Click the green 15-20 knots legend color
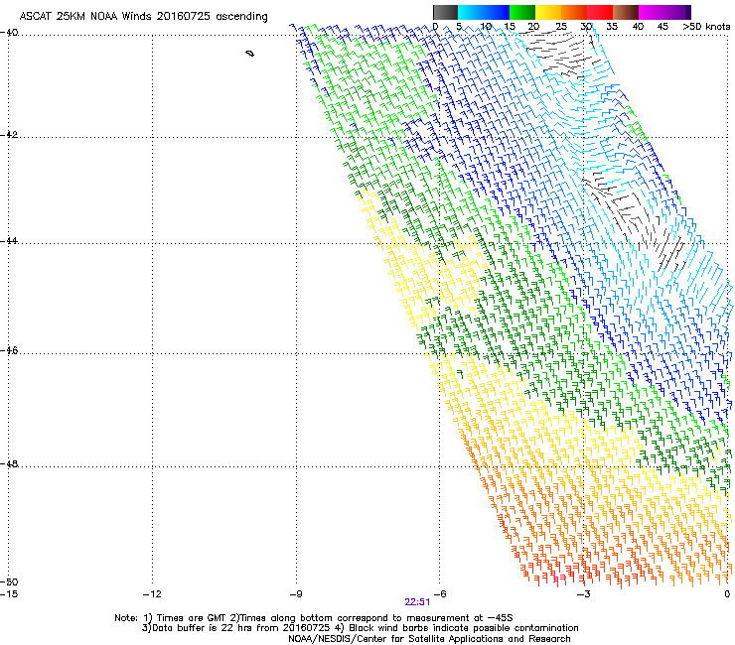This screenshot has width=735, height=645. [522, 12]
